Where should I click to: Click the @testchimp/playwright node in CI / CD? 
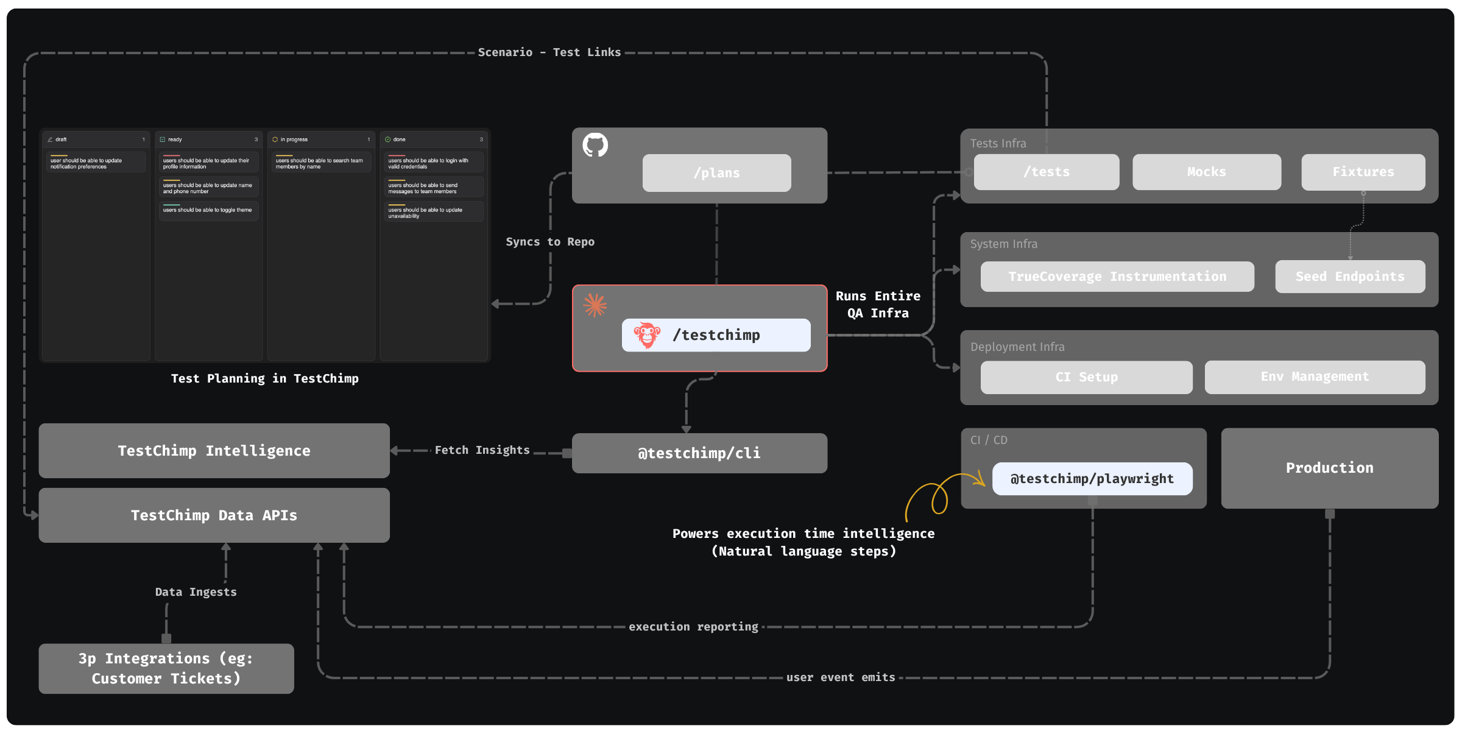coord(1092,478)
